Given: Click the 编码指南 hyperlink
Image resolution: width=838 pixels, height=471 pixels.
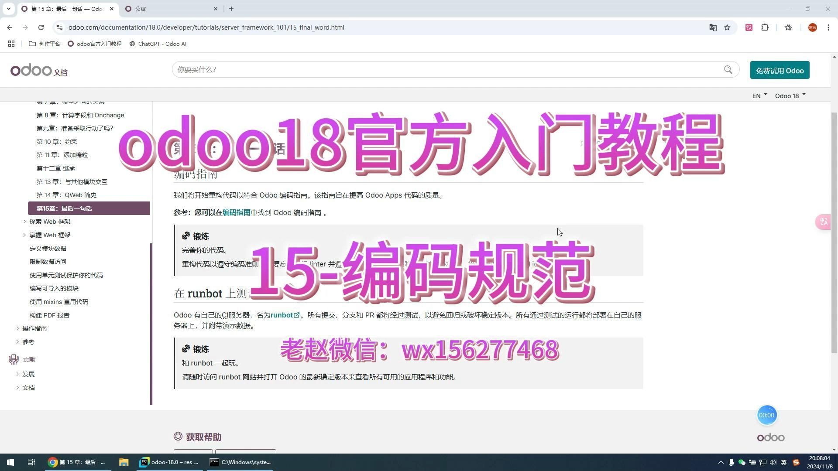Looking at the screenshot, I should click(237, 213).
